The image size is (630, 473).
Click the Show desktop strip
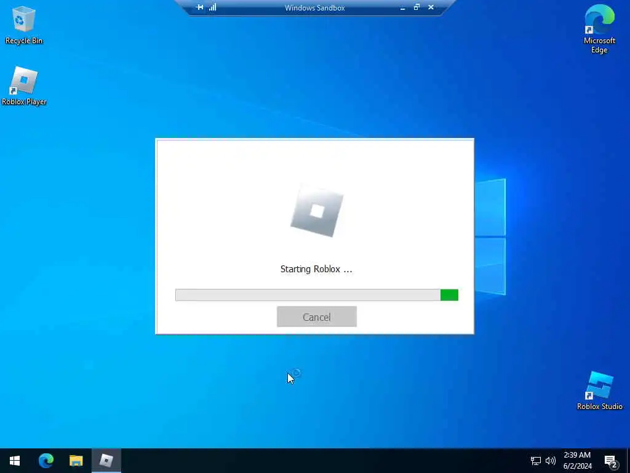[x=628, y=461]
